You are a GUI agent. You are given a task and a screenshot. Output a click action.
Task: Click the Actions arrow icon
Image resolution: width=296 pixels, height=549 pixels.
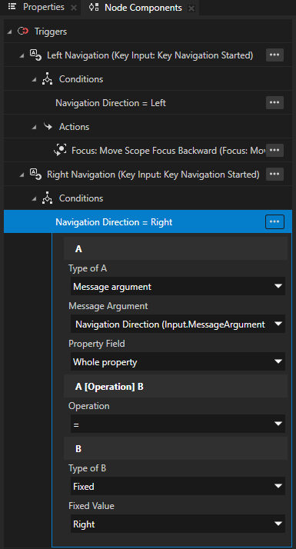coord(48,126)
